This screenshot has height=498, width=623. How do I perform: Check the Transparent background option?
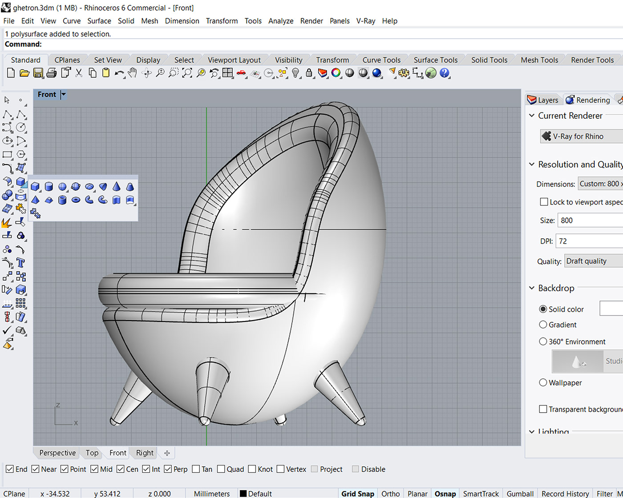[543, 409]
